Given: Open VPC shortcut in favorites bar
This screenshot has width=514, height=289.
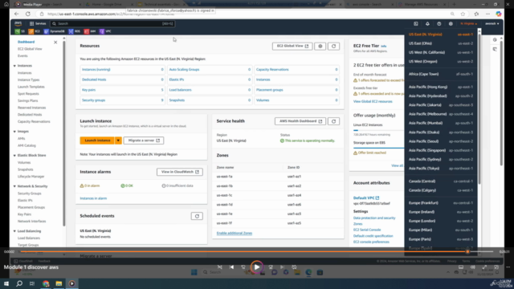Looking at the screenshot, I should point(105,31).
